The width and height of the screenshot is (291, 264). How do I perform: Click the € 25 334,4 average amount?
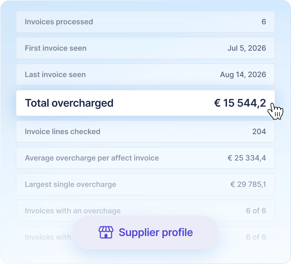(x=247, y=158)
